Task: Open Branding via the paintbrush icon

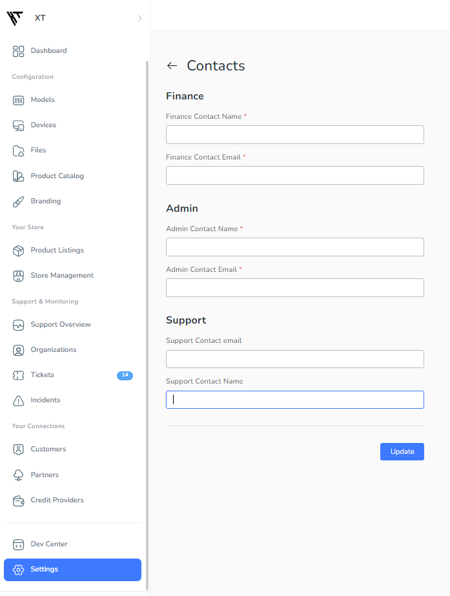Action: click(x=18, y=201)
